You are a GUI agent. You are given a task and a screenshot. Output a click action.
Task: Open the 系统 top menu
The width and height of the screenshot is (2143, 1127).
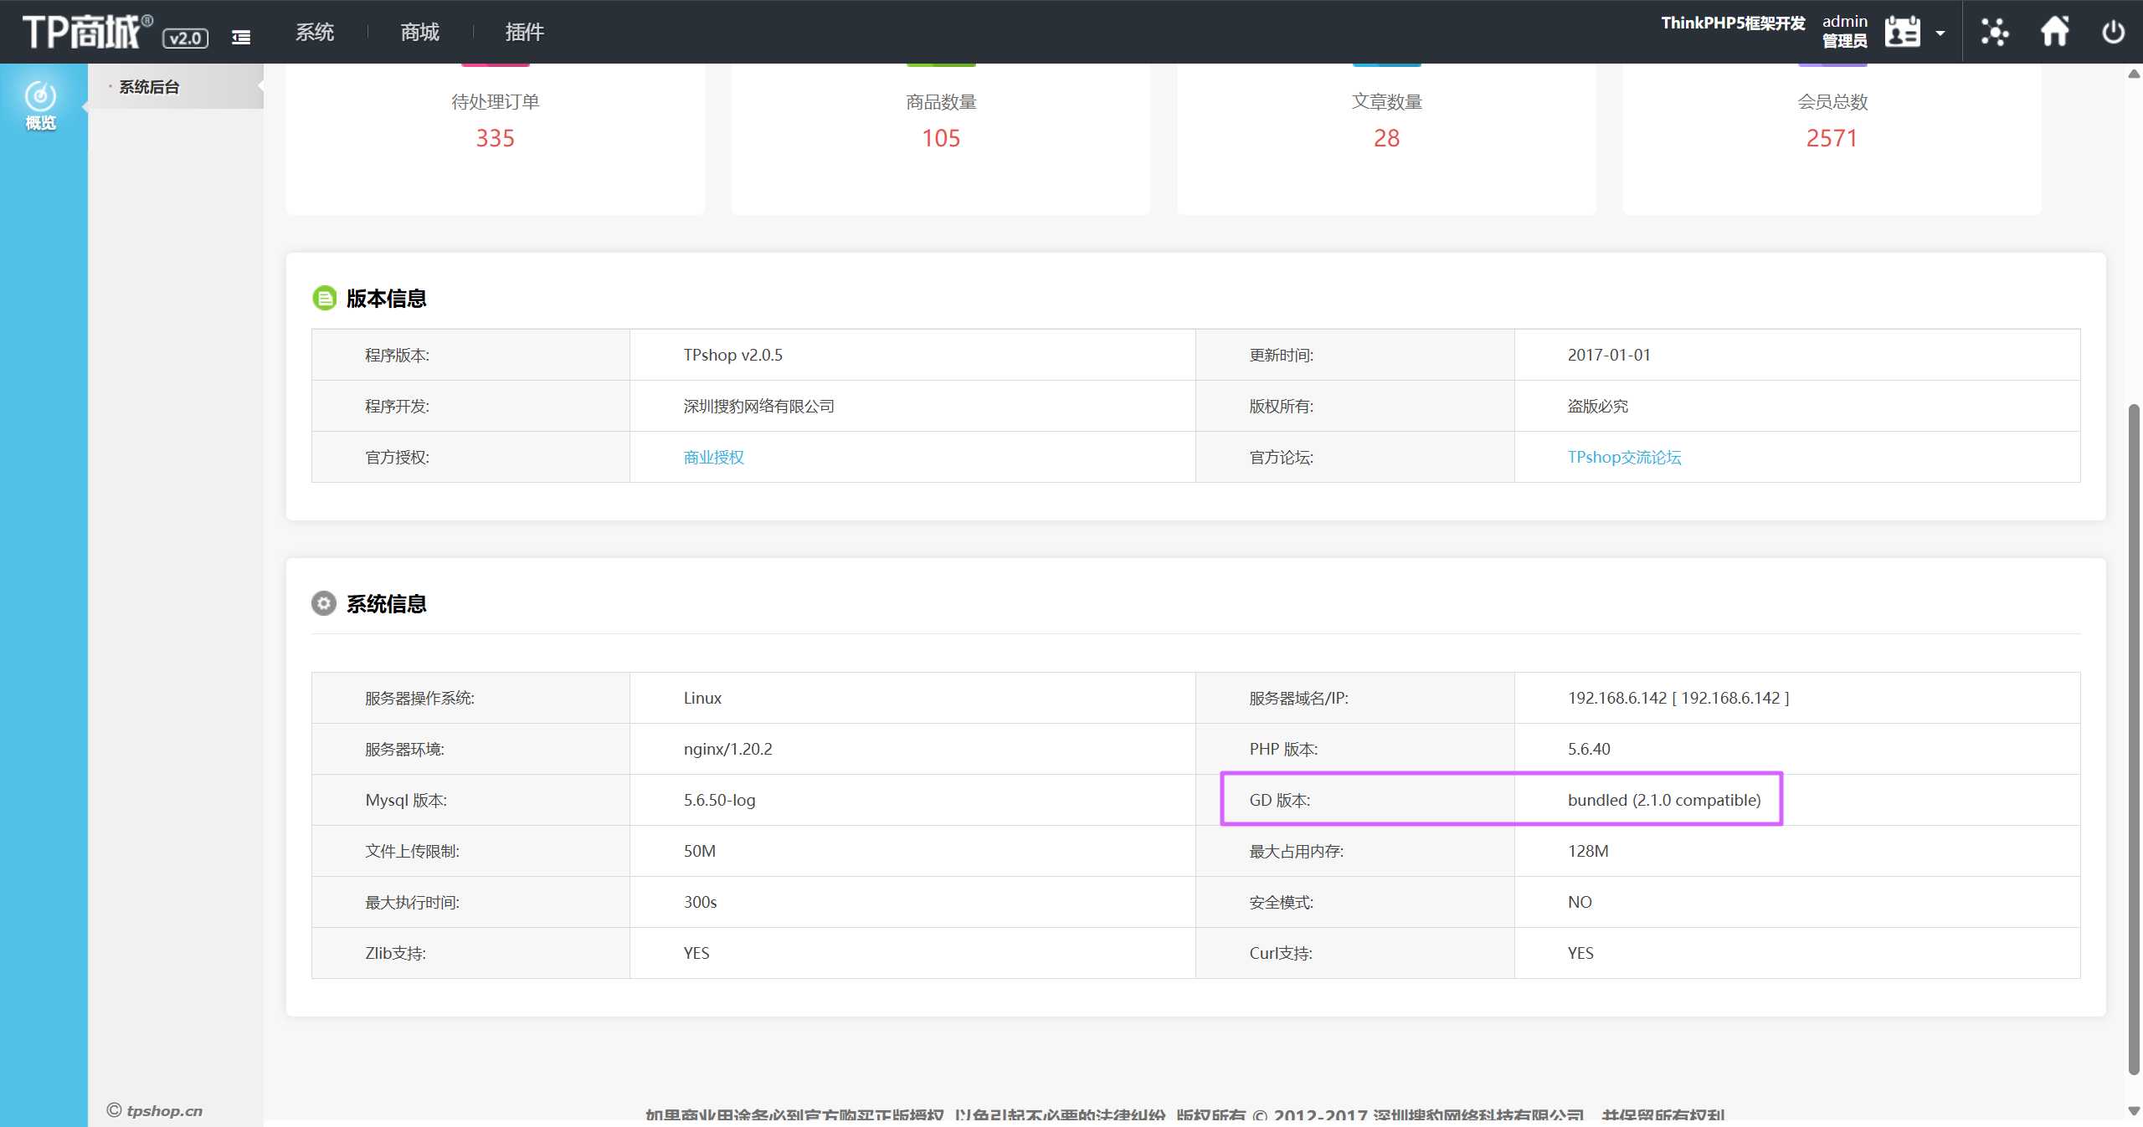click(x=315, y=32)
